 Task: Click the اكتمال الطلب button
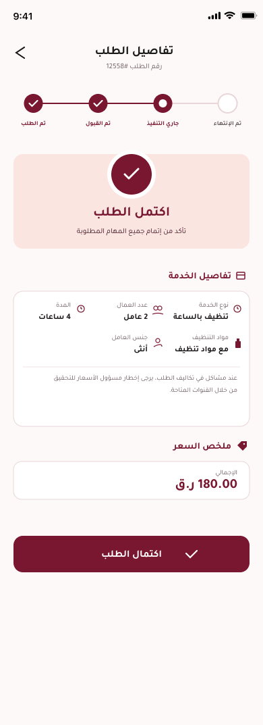[131, 554]
